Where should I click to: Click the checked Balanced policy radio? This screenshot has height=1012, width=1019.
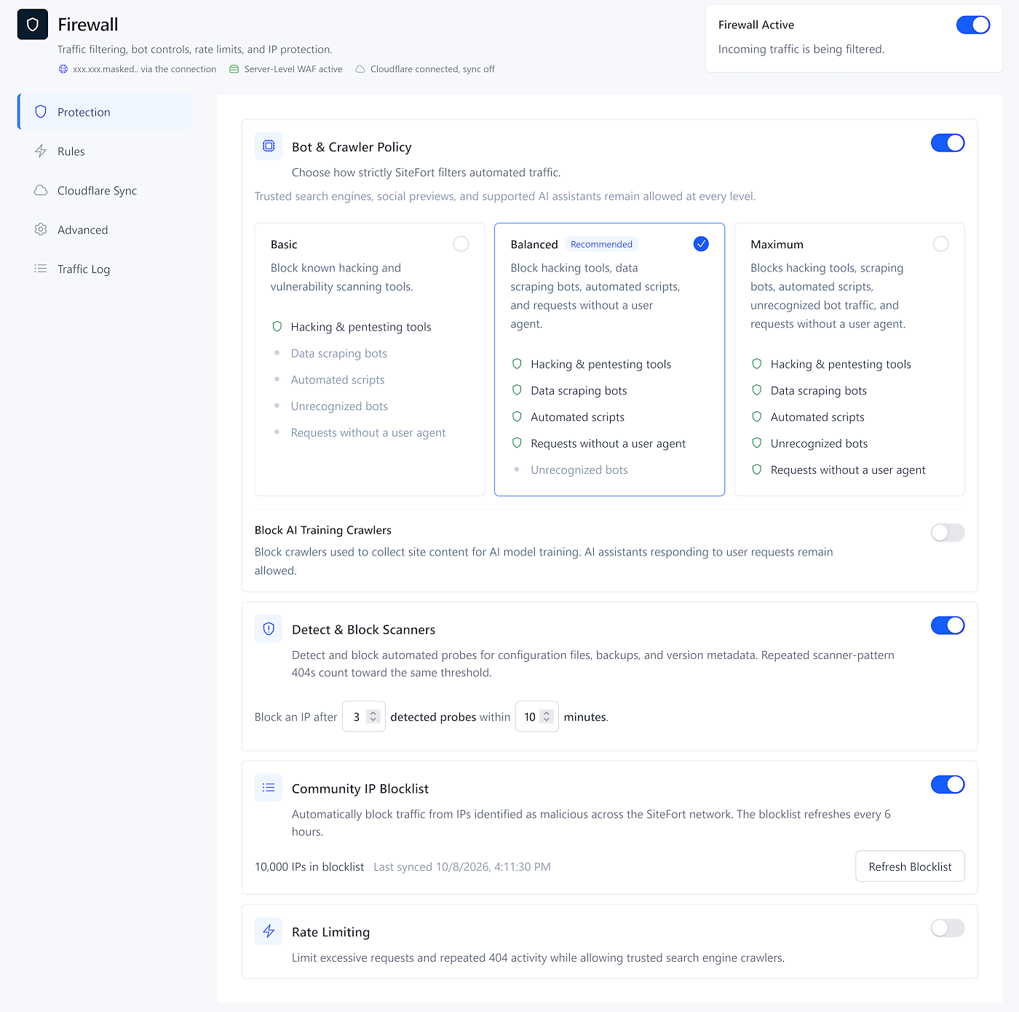click(x=701, y=244)
